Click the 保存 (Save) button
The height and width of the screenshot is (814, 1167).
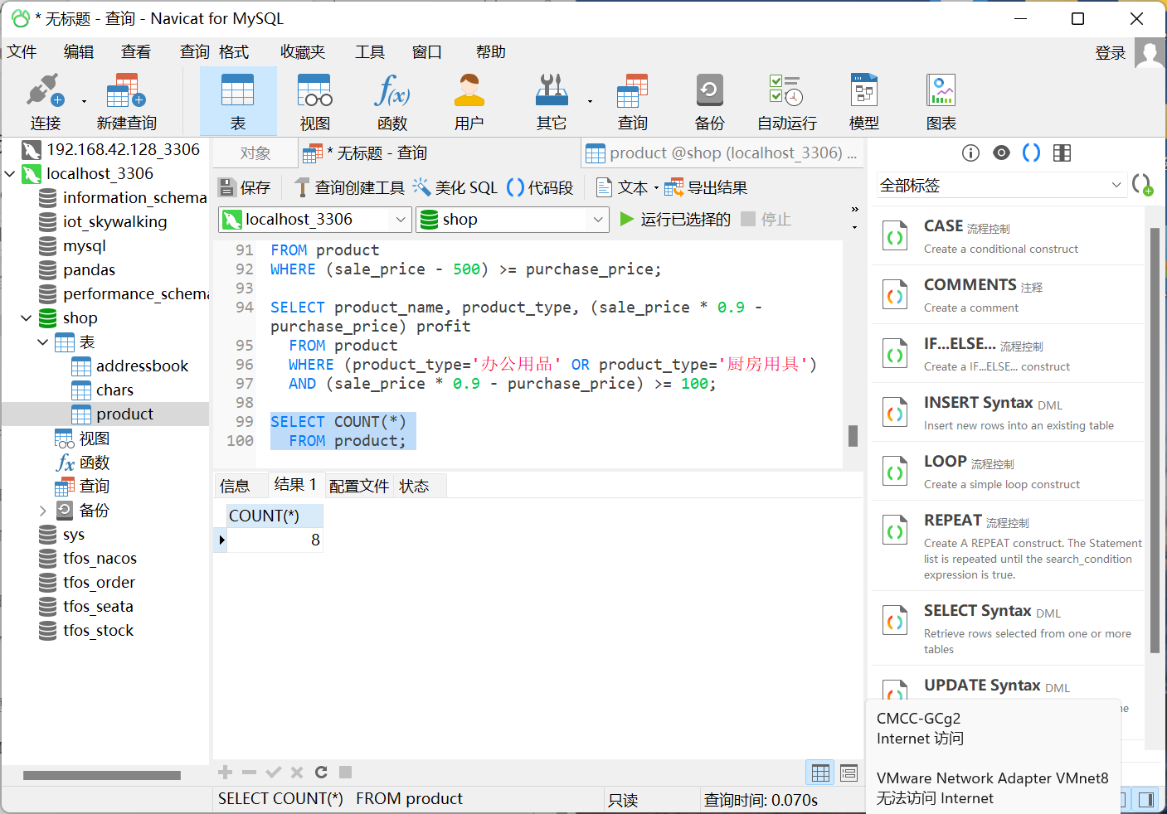tap(245, 188)
